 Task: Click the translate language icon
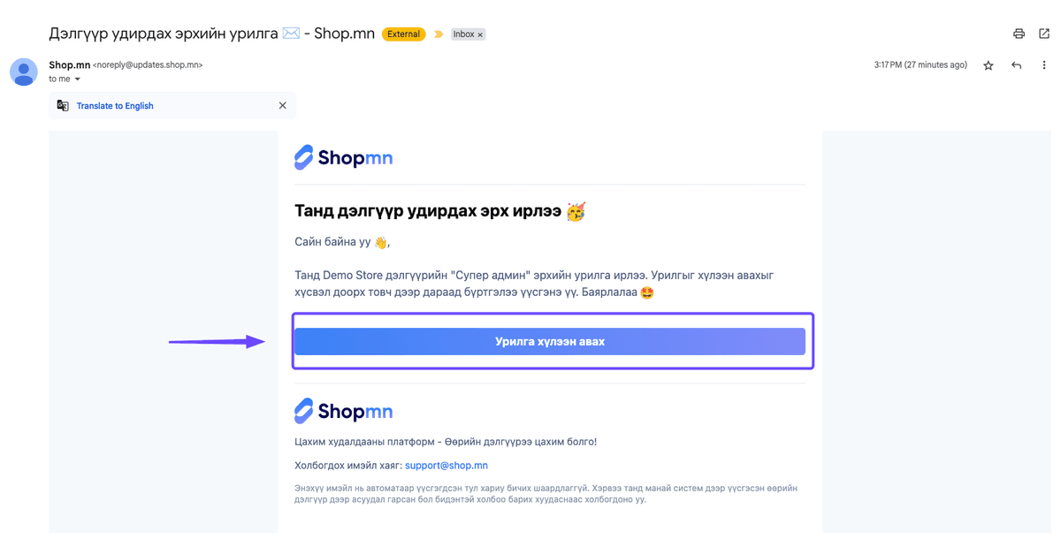[x=63, y=106]
